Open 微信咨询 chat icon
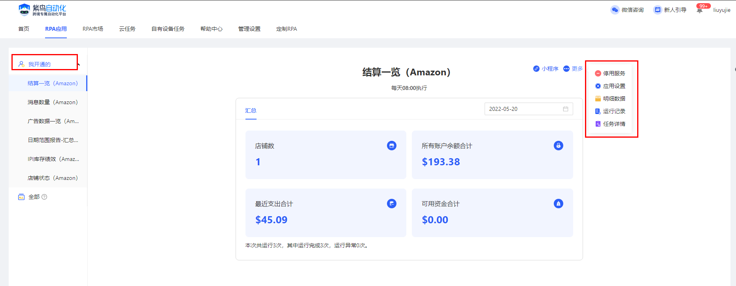The image size is (736, 286). pos(615,10)
